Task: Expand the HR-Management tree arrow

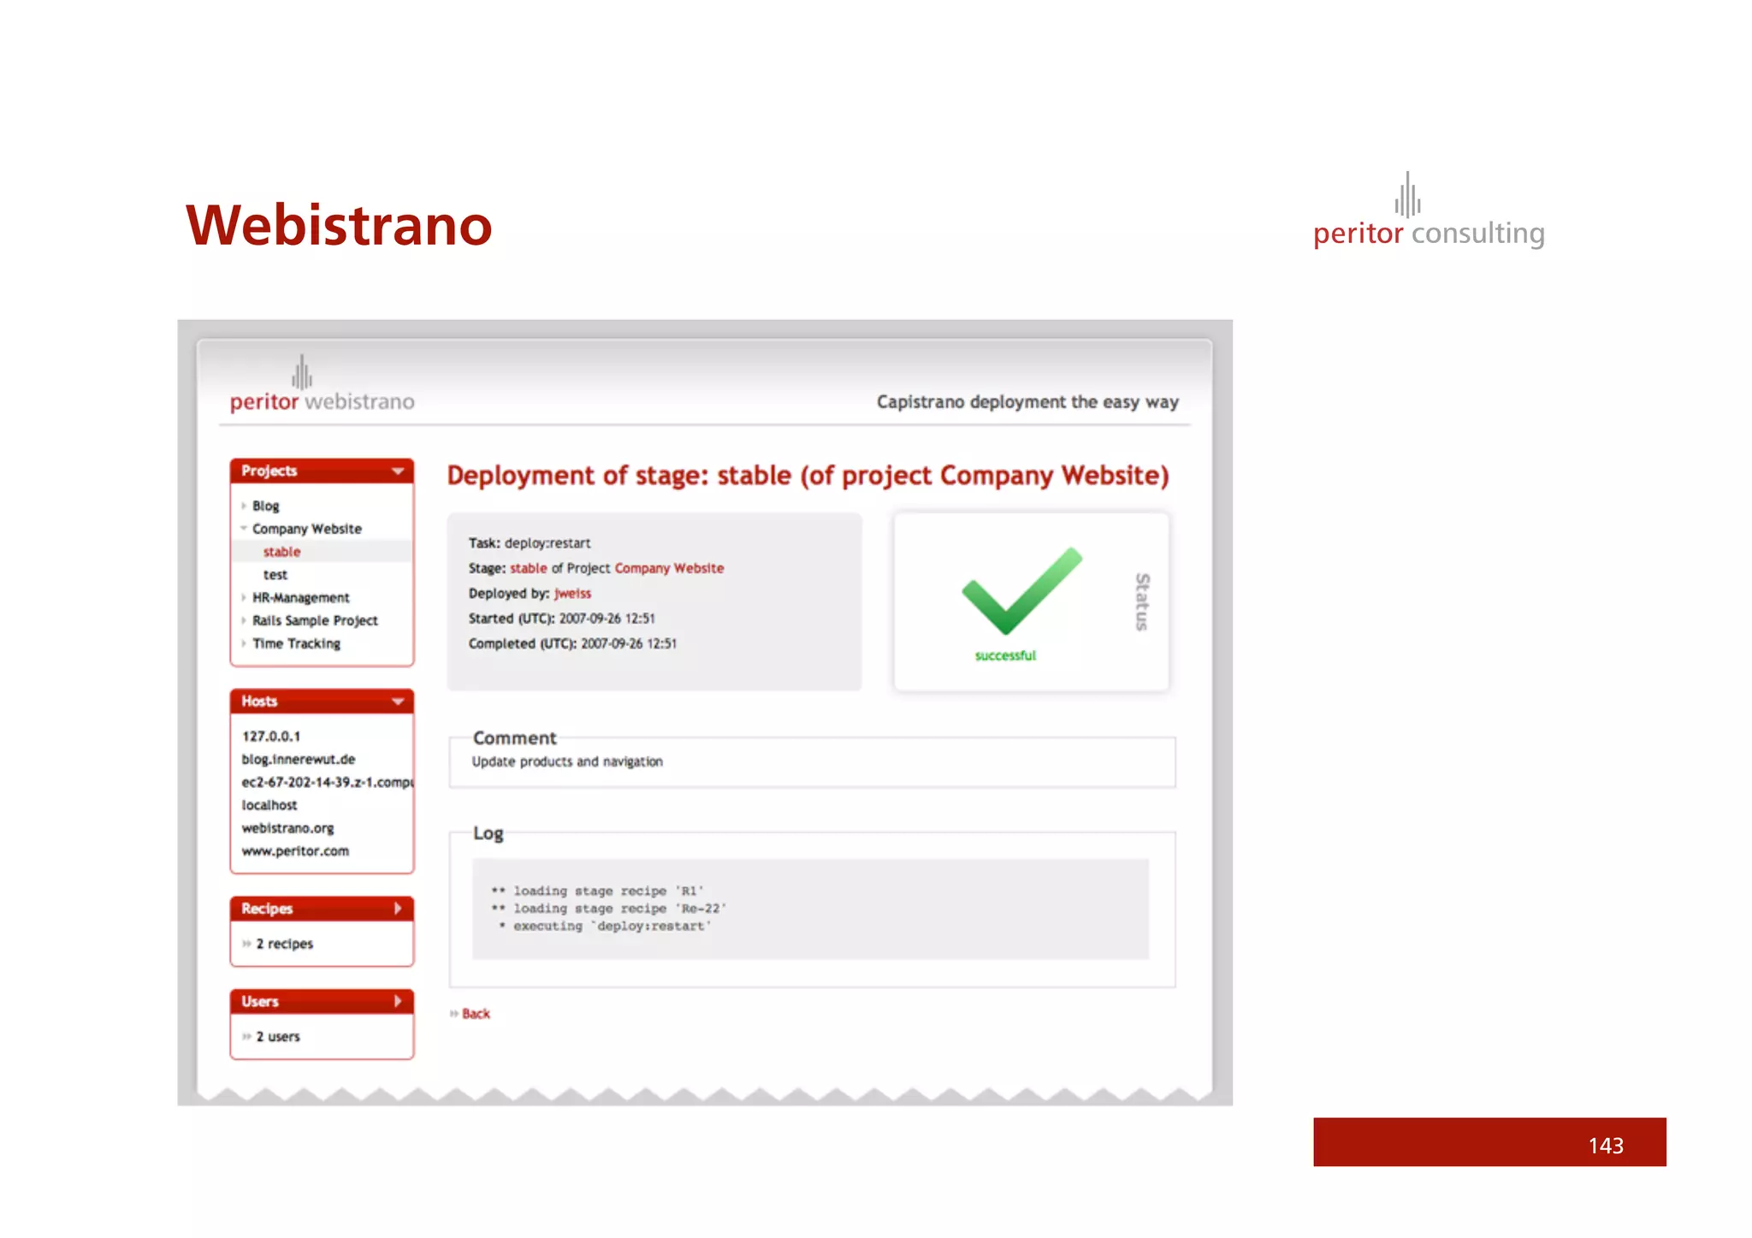Action: 244,597
